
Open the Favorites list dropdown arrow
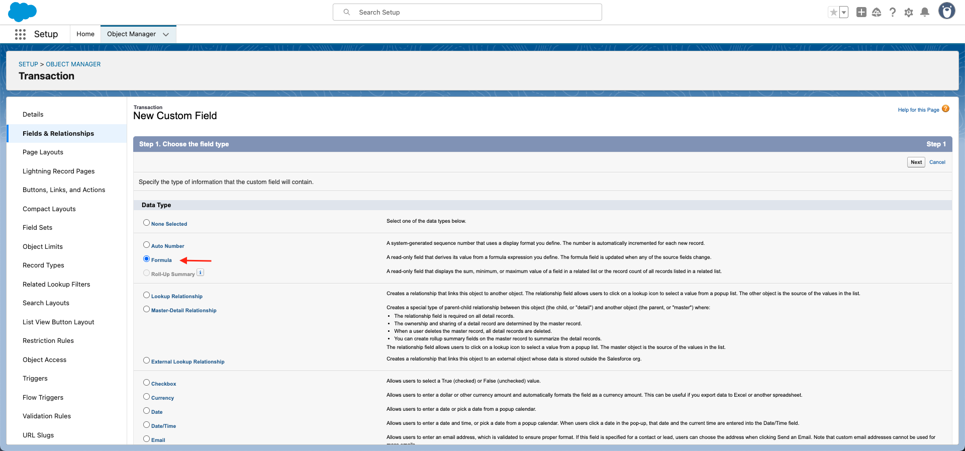844,12
